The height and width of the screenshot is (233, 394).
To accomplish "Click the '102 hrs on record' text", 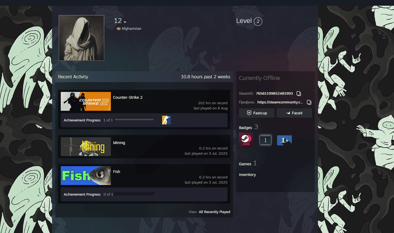I will point(213,103).
